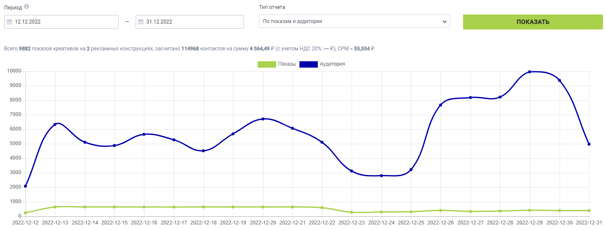Focus the start date field 12.12.2022
Screen dimensions: 606x230
pos(61,22)
